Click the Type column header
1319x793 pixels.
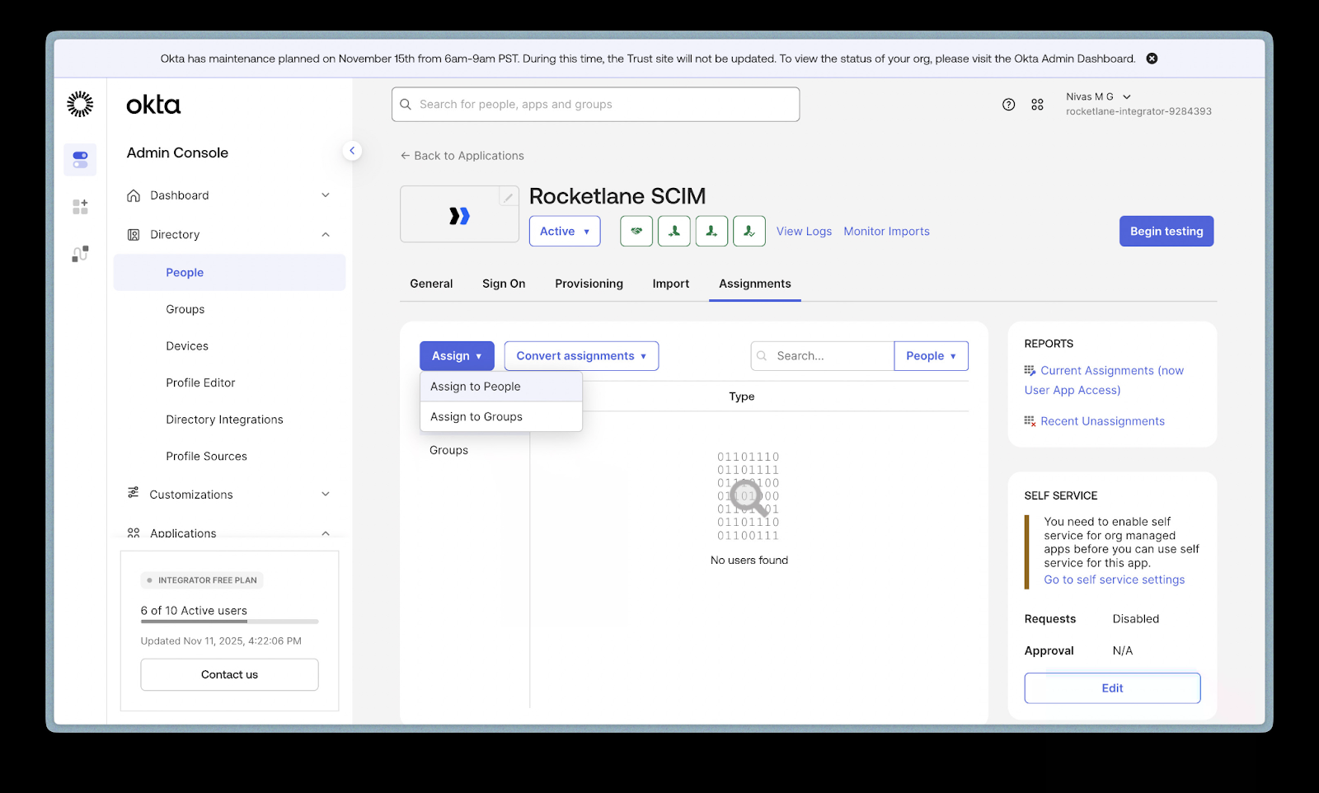741,396
